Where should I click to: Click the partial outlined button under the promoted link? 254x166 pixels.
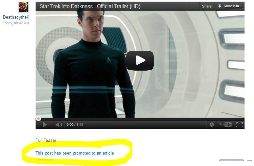point(45,160)
